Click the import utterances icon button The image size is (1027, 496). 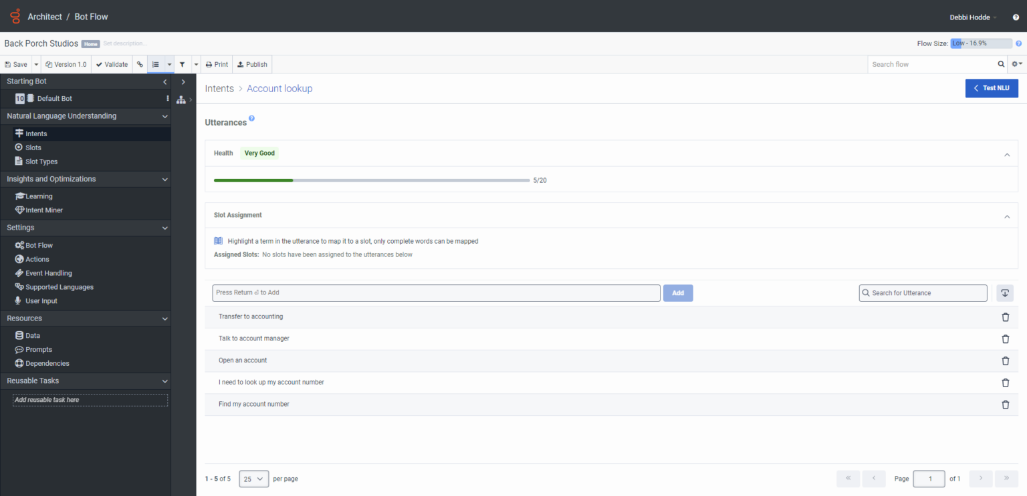(x=1005, y=293)
